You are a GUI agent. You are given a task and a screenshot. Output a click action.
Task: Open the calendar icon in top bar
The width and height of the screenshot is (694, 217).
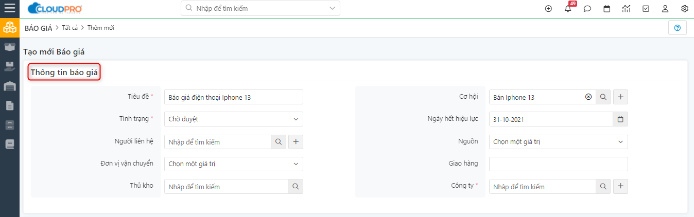pyautogui.click(x=607, y=9)
